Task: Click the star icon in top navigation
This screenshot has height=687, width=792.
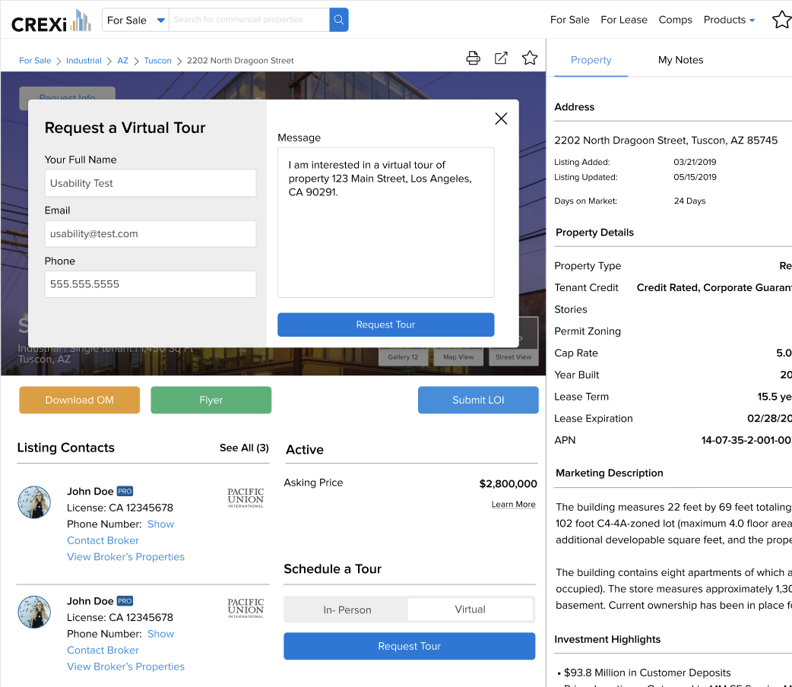Action: 781,20
